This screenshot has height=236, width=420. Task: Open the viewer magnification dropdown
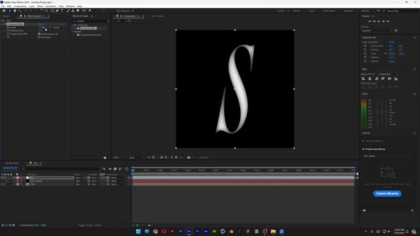[119, 157]
